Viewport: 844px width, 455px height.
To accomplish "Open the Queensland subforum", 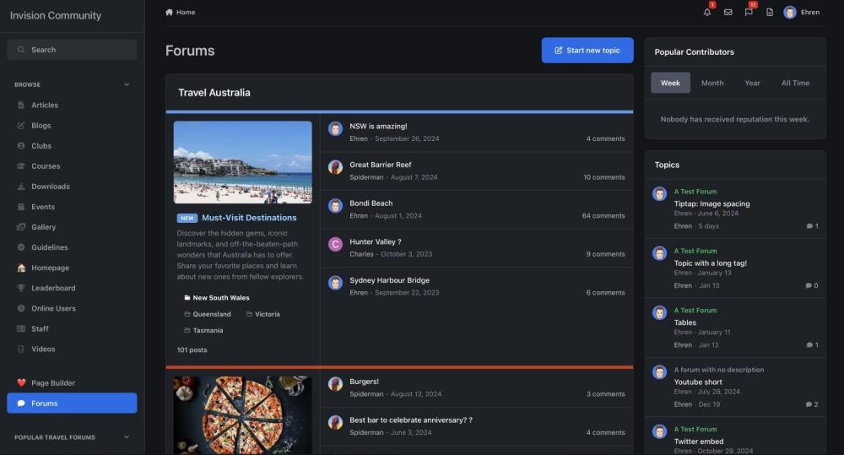I will (211, 314).
